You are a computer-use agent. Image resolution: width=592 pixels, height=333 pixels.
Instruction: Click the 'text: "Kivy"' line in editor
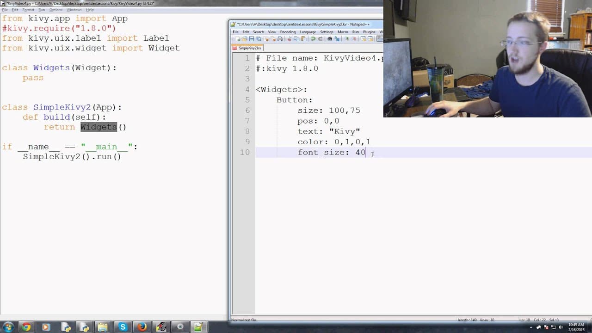pyautogui.click(x=329, y=131)
